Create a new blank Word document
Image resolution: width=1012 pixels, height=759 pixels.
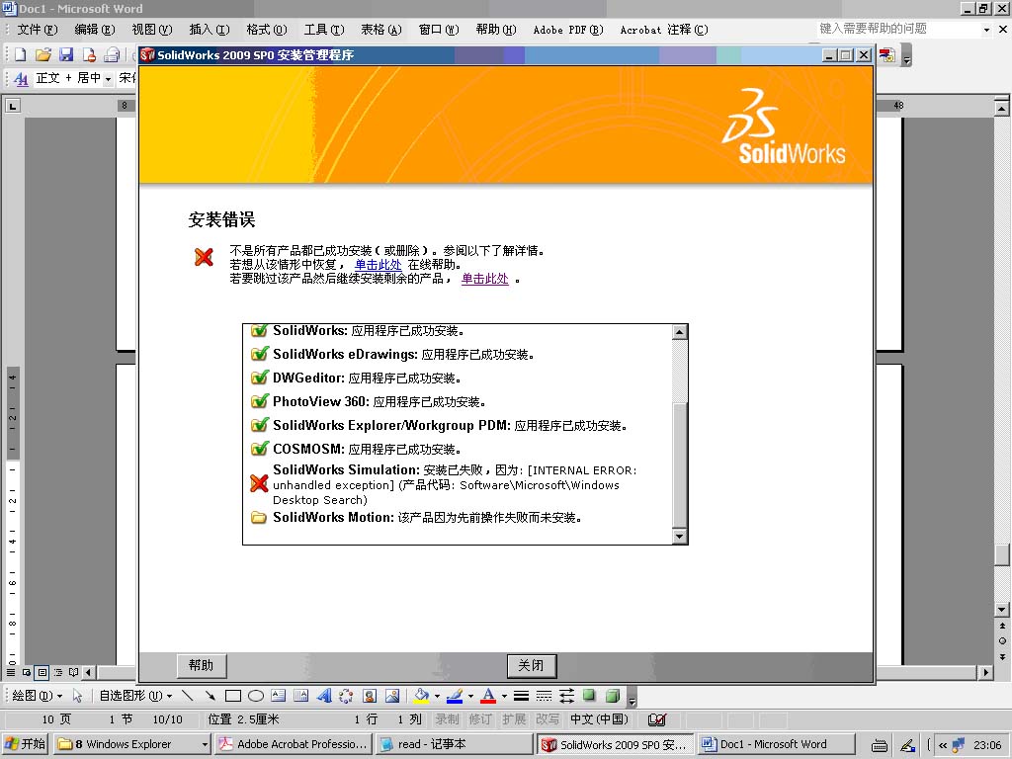click(x=20, y=55)
